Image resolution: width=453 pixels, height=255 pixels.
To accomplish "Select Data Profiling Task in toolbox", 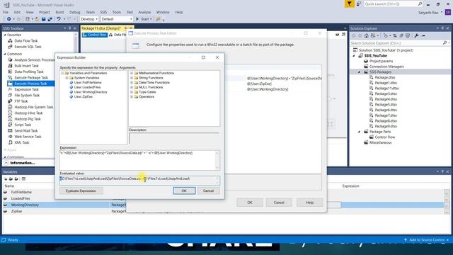I will pyautogui.click(x=29, y=72).
